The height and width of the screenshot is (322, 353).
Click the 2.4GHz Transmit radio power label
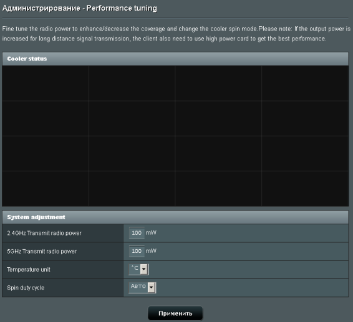(44, 233)
